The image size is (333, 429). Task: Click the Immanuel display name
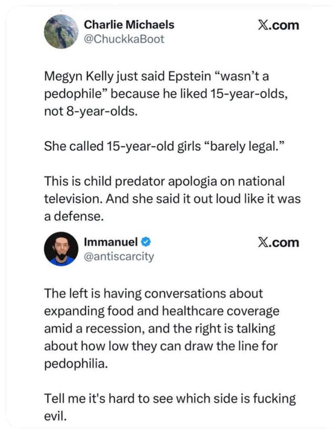tap(111, 242)
